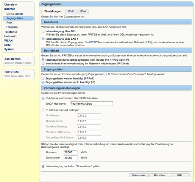Open Freigaben in Internet menu

pos(12,27)
